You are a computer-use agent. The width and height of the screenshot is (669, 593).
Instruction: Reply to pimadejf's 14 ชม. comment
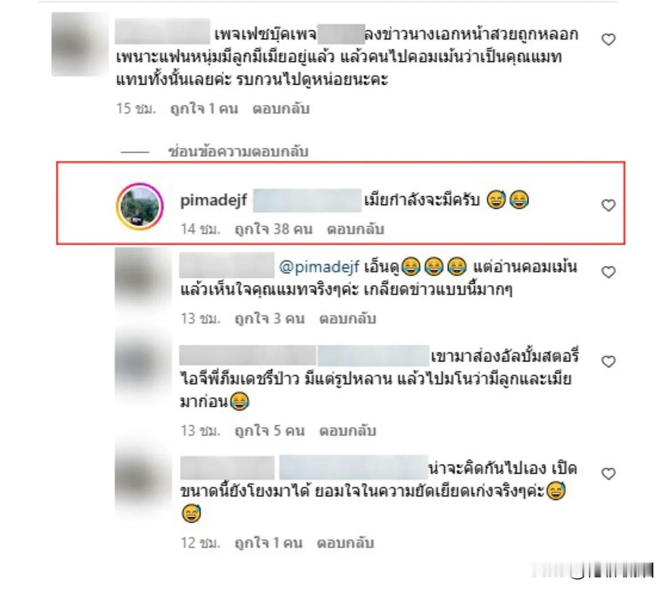(x=355, y=229)
